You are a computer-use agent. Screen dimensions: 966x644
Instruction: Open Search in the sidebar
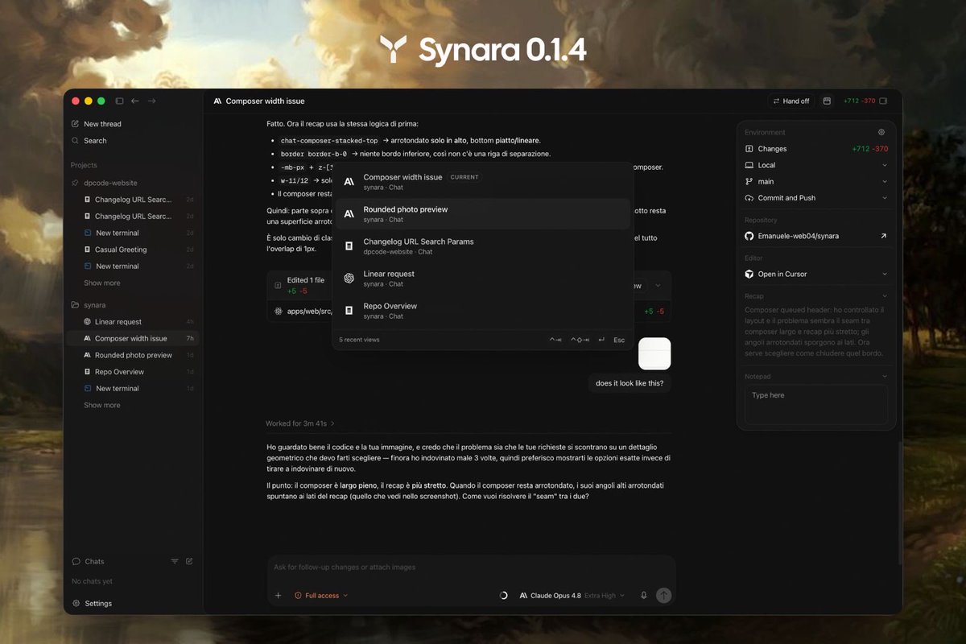[x=95, y=141]
